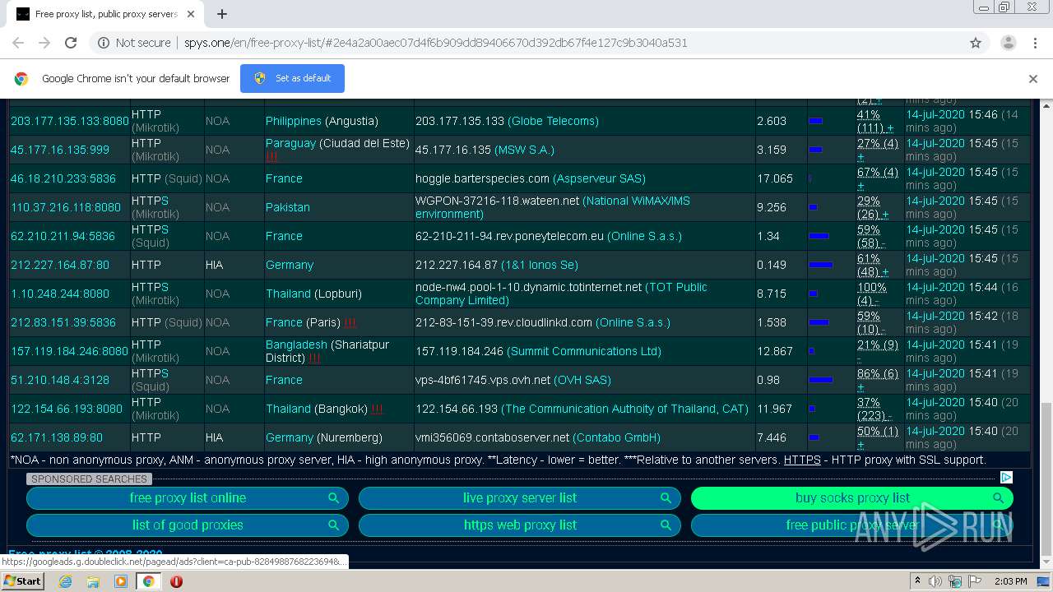The image size is (1053, 592).
Task: Click search icon on live proxy server list
Action: [666, 498]
